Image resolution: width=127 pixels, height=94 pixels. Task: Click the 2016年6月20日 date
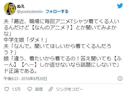(x=34, y=79)
